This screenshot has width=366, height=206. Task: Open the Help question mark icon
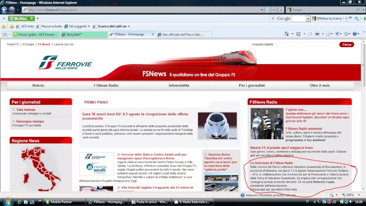(x=355, y=34)
